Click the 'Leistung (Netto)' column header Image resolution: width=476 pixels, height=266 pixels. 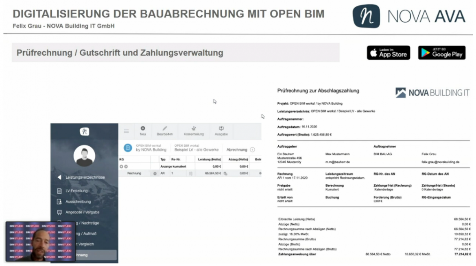tap(210, 159)
